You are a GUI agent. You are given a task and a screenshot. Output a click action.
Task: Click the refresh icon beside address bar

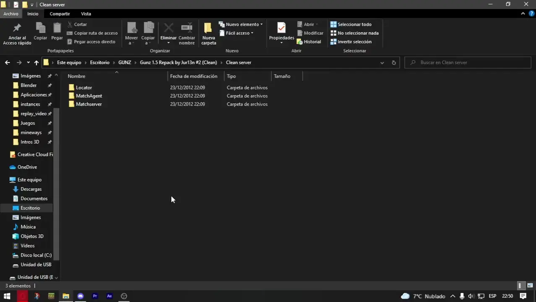point(393,62)
